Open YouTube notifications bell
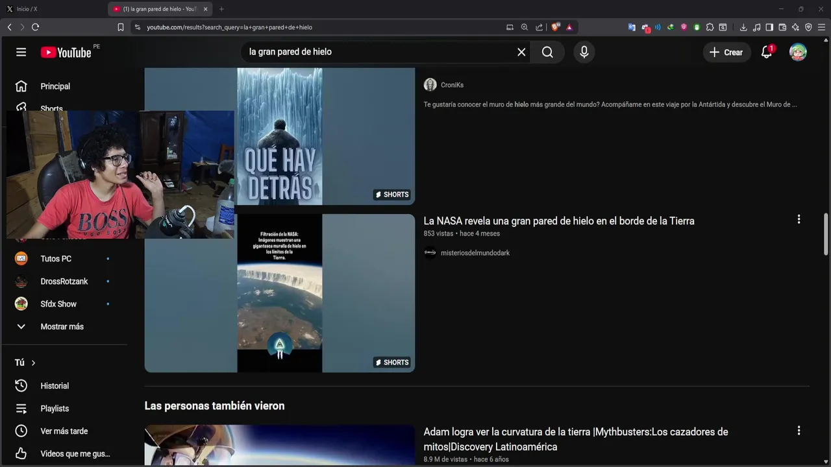831x467 pixels. pos(767,53)
